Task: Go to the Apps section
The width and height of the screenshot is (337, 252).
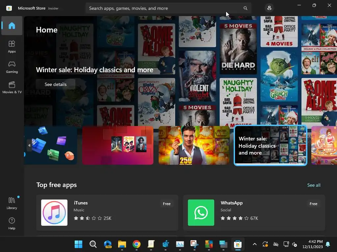Action: (x=12, y=47)
